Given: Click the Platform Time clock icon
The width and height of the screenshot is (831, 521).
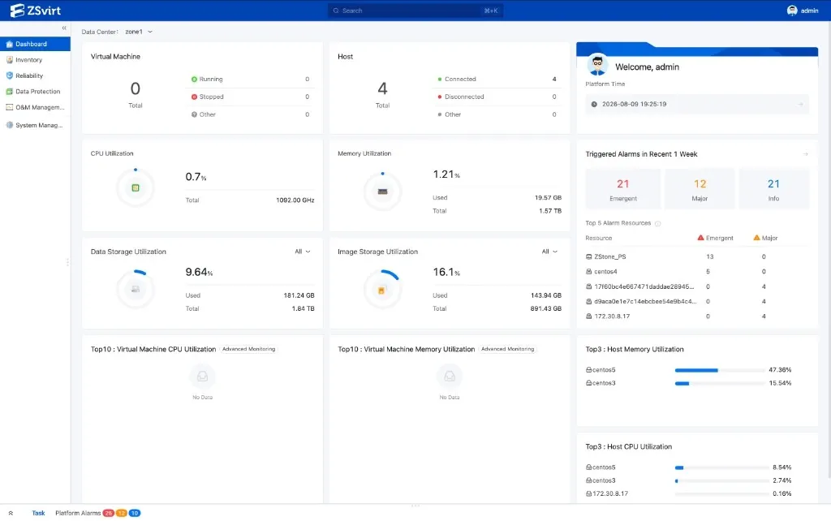Looking at the screenshot, I should pyautogui.click(x=594, y=105).
